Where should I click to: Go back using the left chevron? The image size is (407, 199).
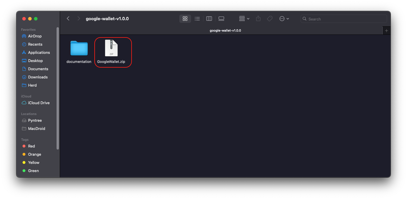coord(68,19)
